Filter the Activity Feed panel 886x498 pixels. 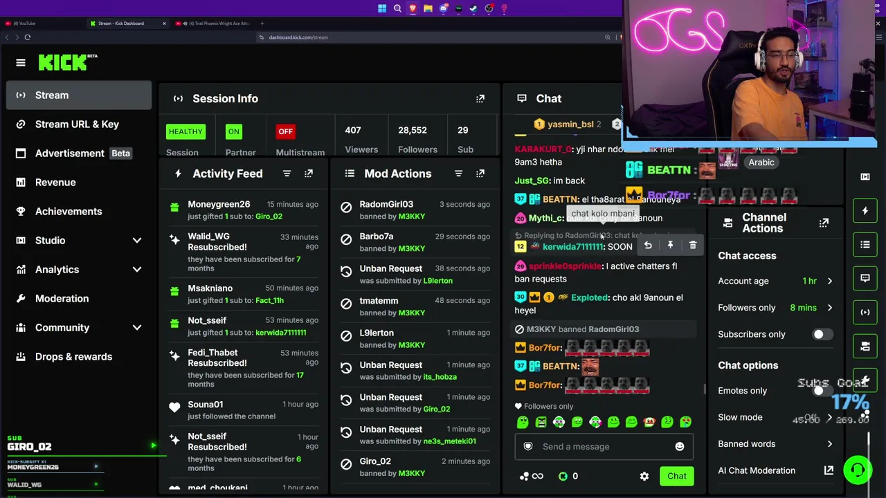pos(287,174)
